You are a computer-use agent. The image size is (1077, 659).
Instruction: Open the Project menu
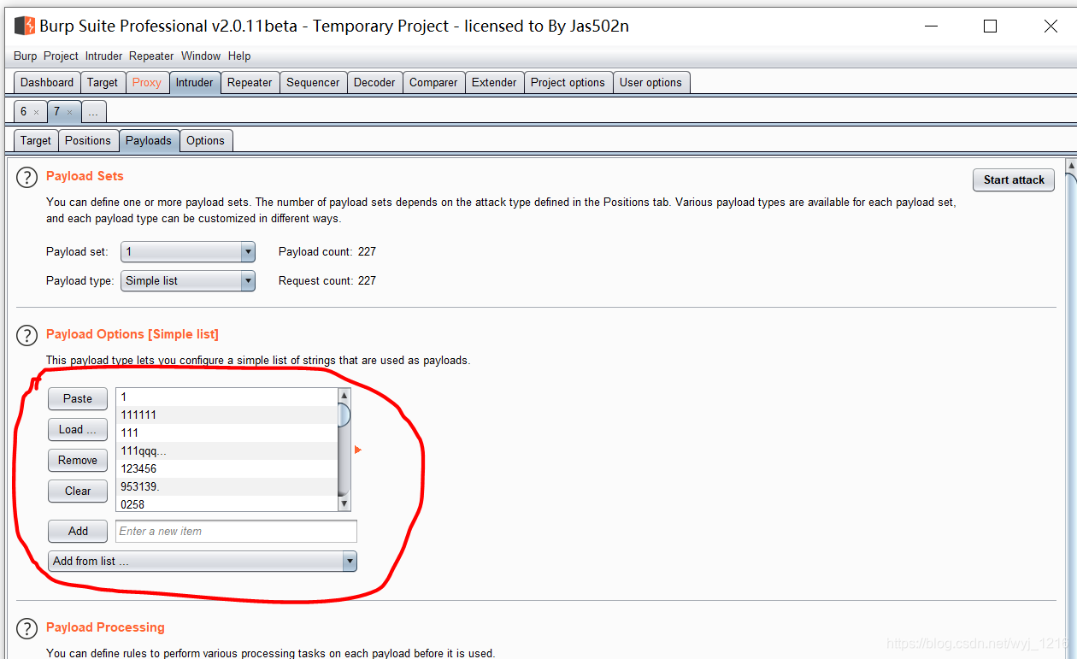click(x=61, y=56)
